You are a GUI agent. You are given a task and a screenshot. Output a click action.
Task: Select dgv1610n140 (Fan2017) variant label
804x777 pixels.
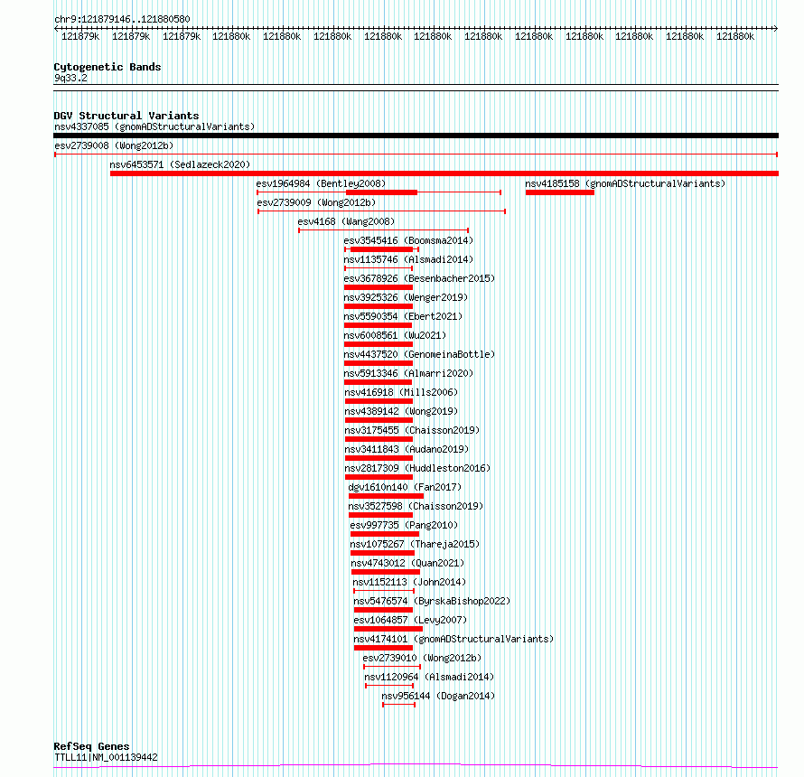click(405, 487)
